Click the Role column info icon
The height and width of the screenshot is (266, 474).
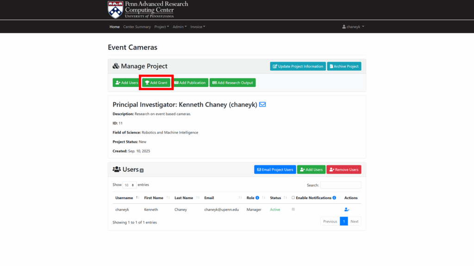pyautogui.click(x=257, y=198)
